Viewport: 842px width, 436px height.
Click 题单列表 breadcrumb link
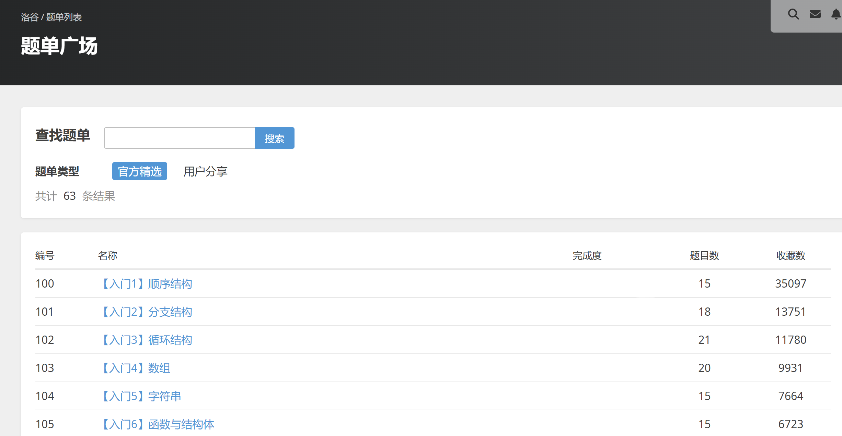tap(64, 17)
